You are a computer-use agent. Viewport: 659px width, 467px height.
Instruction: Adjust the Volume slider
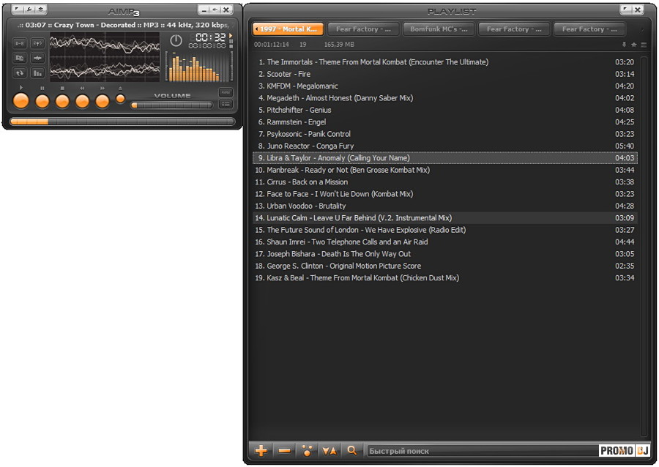click(x=171, y=105)
